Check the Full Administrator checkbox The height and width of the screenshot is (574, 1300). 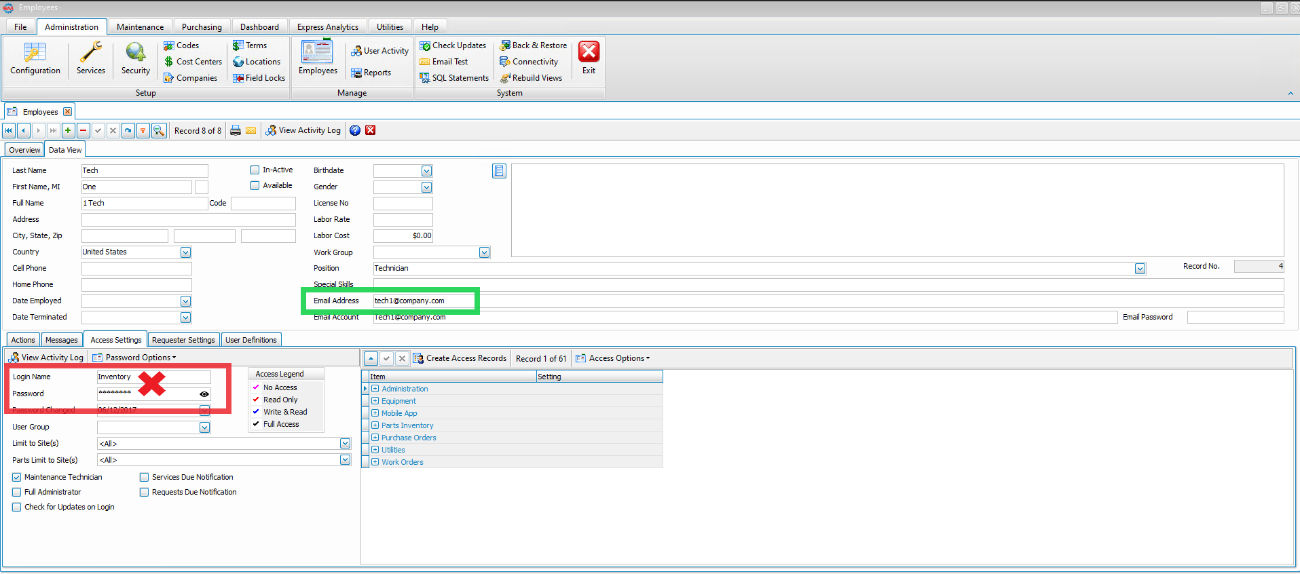click(17, 493)
